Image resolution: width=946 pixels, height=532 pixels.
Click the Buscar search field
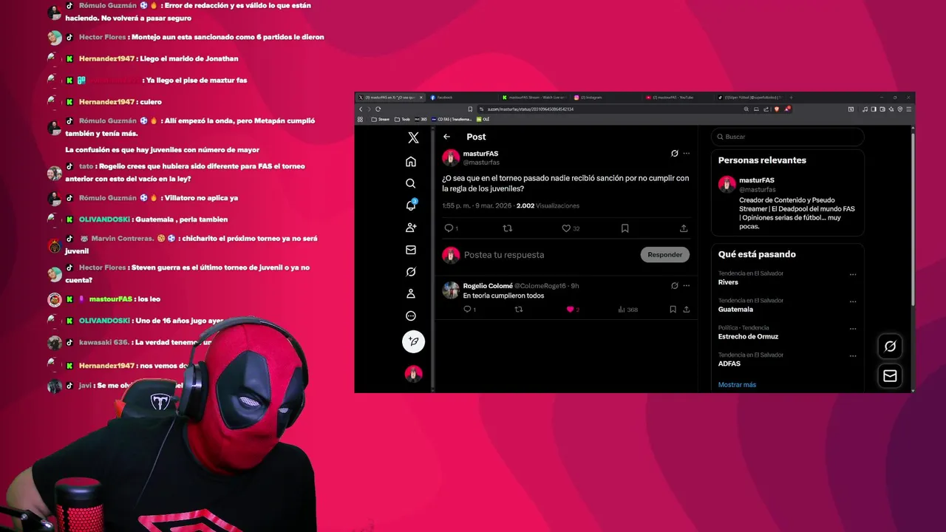point(788,137)
